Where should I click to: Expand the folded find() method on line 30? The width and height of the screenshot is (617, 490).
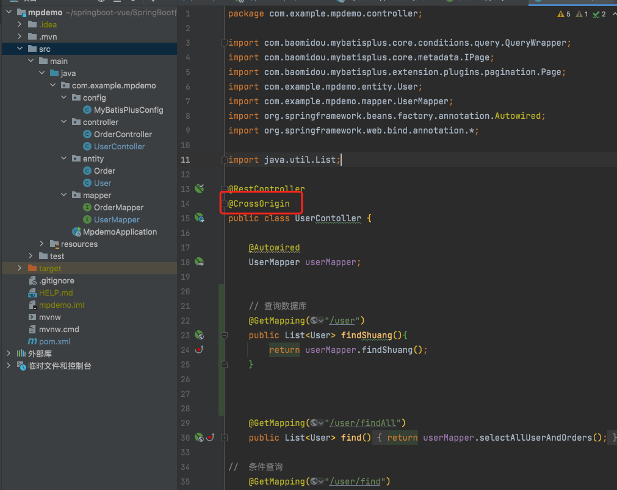(x=224, y=438)
